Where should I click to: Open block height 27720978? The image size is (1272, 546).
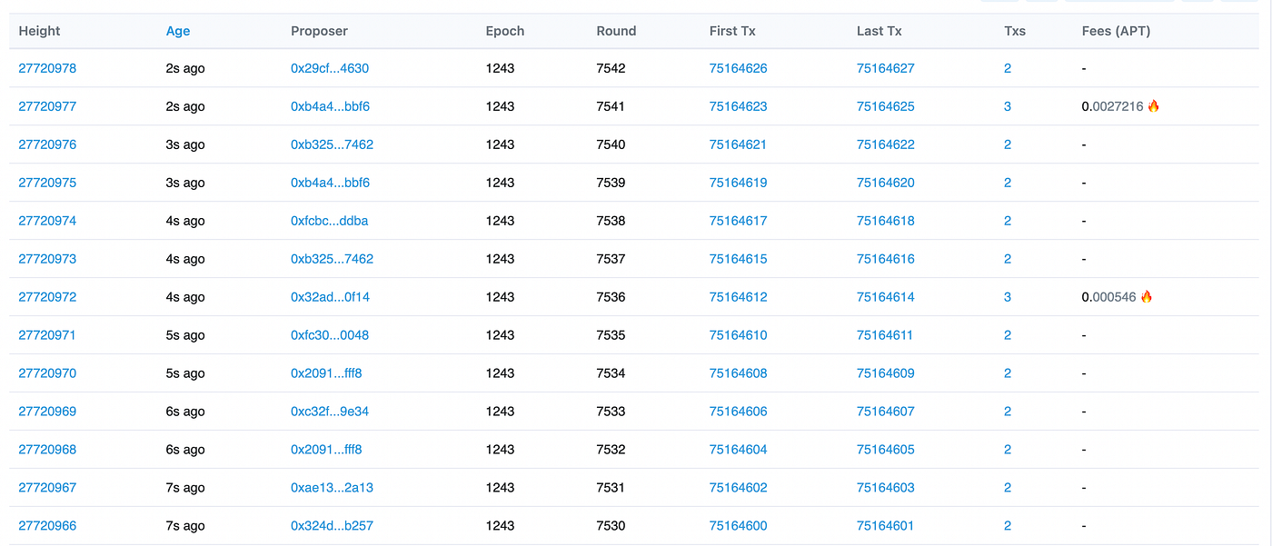point(47,68)
